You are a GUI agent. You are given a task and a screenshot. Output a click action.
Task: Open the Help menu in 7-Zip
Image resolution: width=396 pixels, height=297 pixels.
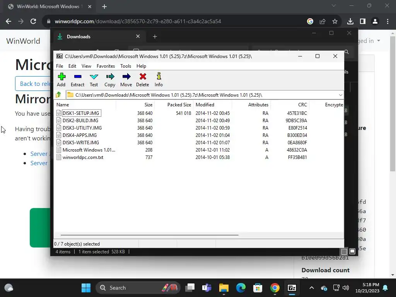(x=141, y=66)
